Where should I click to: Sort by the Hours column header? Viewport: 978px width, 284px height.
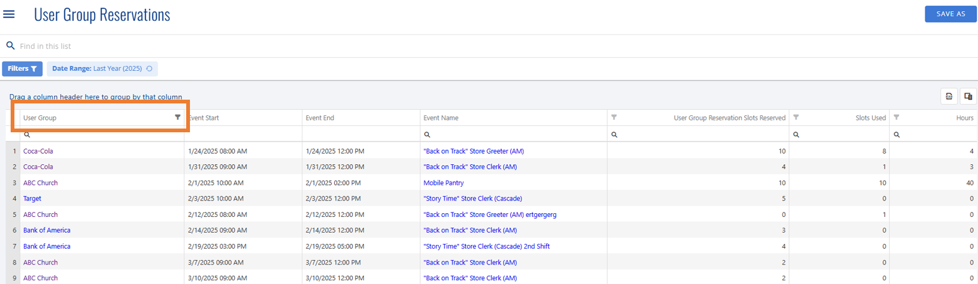coord(965,118)
